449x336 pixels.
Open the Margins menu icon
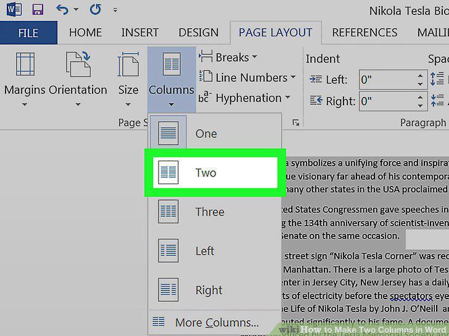[25, 64]
